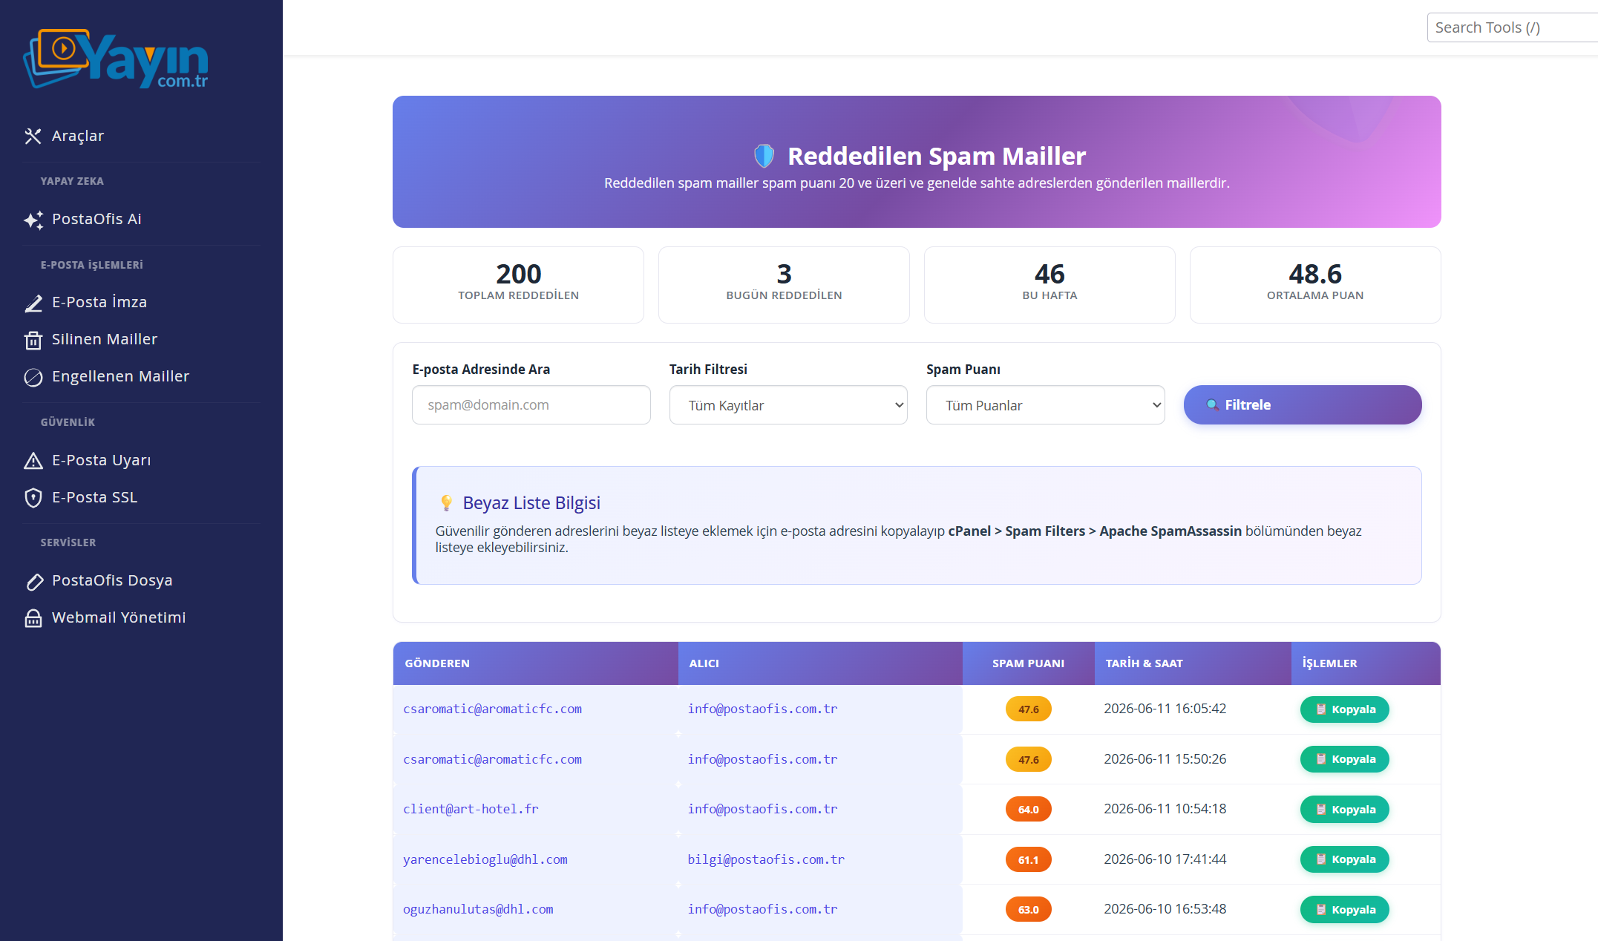Click the PostaOfis Dosya tag icon
Viewport: 1598px width, 941px height.
(x=33, y=581)
